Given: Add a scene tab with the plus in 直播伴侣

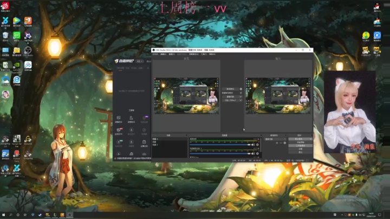Looking at the screenshot, I should (148, 68).
